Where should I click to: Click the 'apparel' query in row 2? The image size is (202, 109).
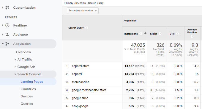pos(77,74)
